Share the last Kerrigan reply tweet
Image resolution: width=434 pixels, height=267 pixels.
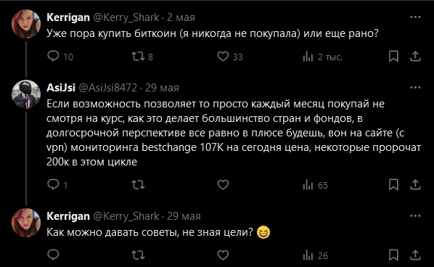point(415,255)
